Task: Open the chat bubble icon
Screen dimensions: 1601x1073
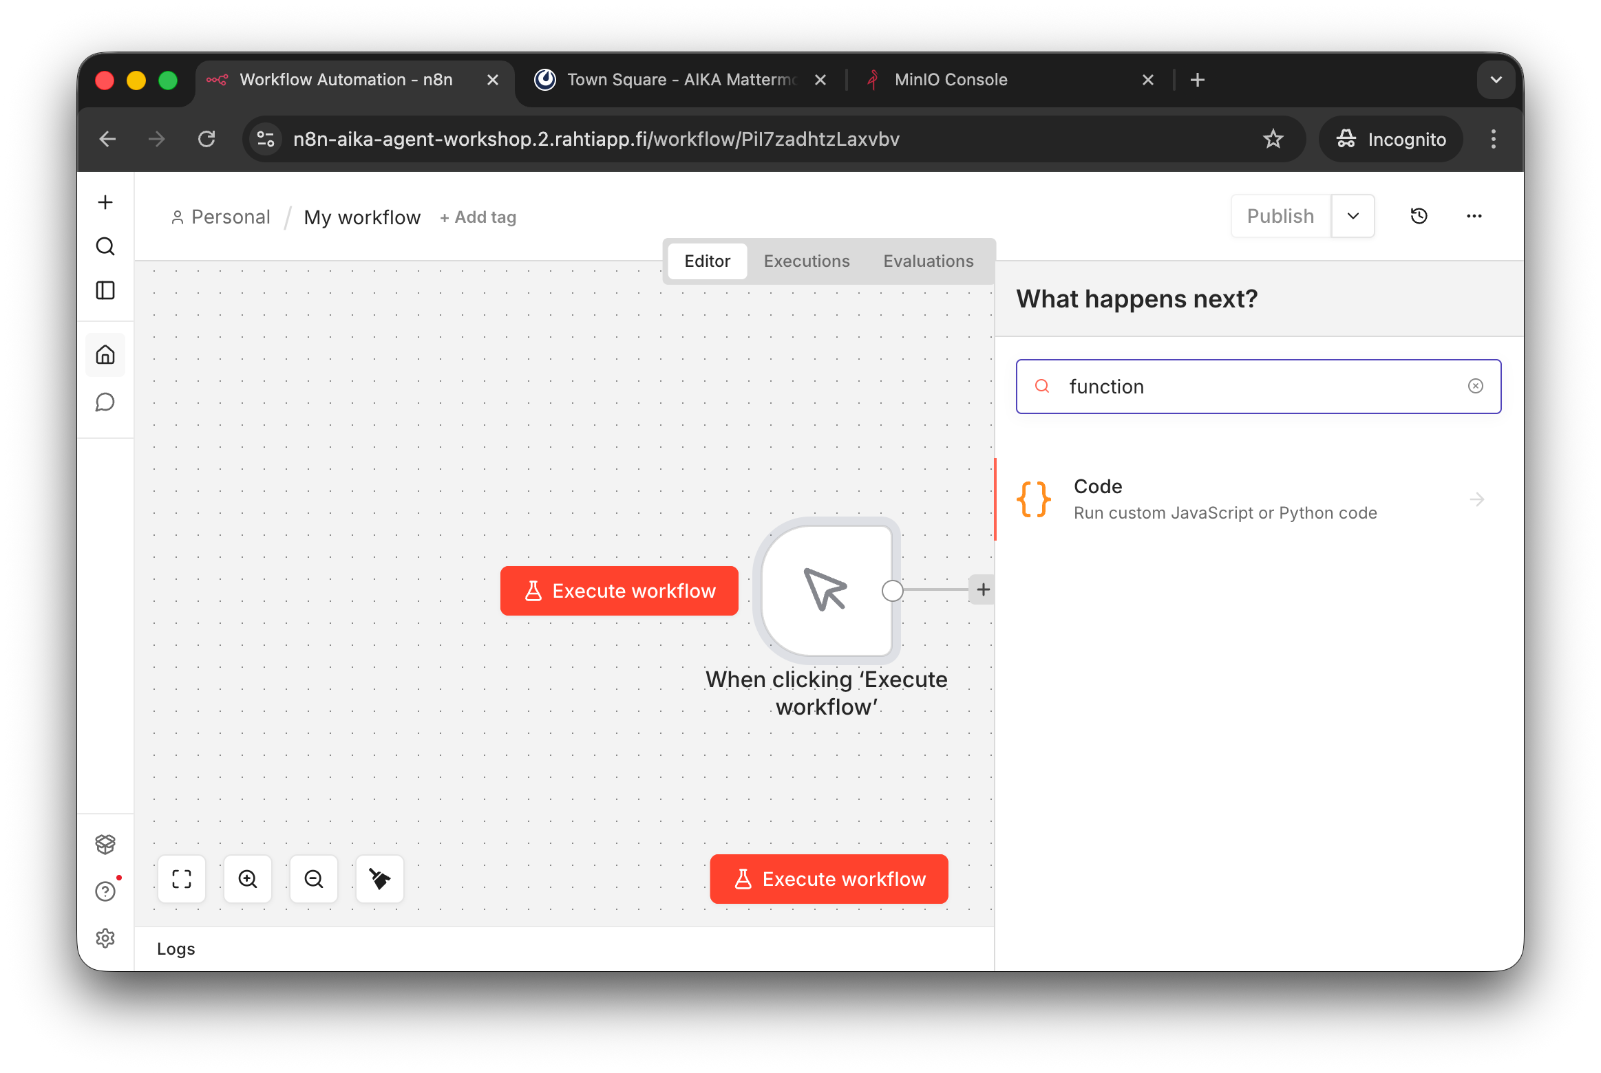Action: pyautogui.click(x=105, y=402)
